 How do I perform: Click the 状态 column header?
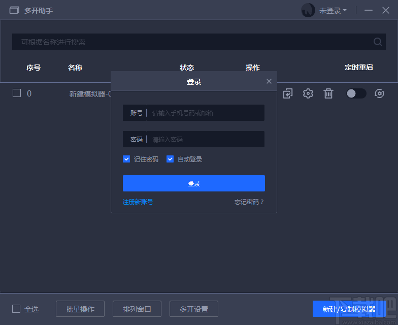coord(187,68)
